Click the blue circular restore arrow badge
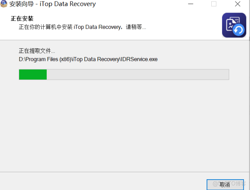250x190 pixels. point(238,30)
